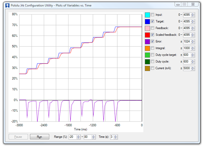Open the blue Target color swatch
The height and width of the screenshot is (146, 204).
click(148, 22)
